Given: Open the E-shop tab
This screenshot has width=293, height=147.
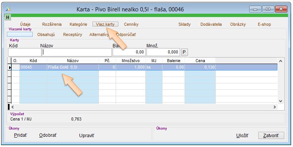Looking at the screenshot, I should (x=264, y=24).
